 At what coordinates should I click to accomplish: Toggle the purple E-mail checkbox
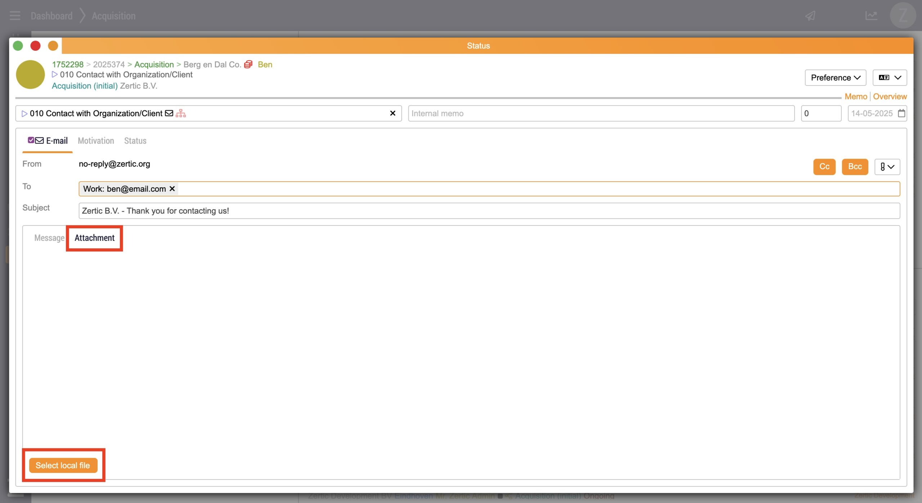pyautogui.click(x=31, y=140)
